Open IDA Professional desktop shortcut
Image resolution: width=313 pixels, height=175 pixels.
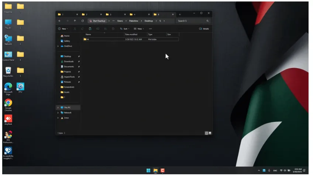tap(8, 137)
